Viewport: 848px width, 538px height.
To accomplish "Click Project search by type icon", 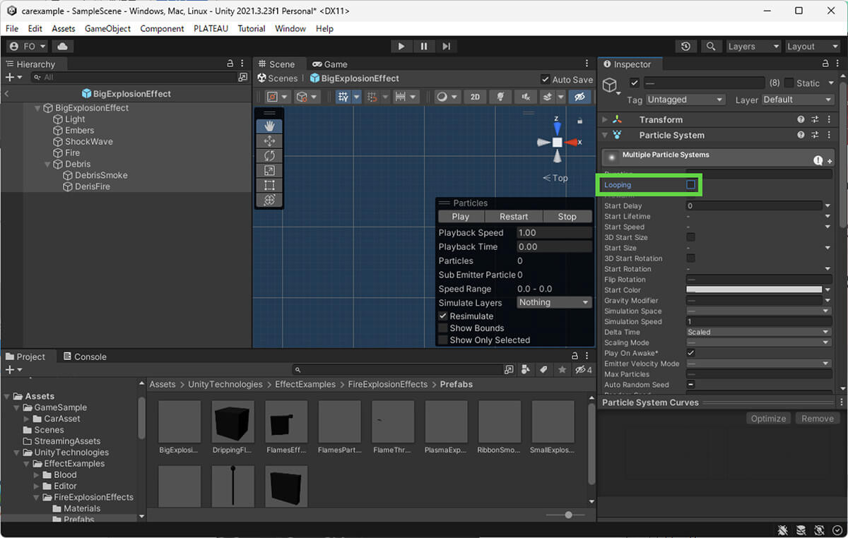I will click(x=526, y=369).
